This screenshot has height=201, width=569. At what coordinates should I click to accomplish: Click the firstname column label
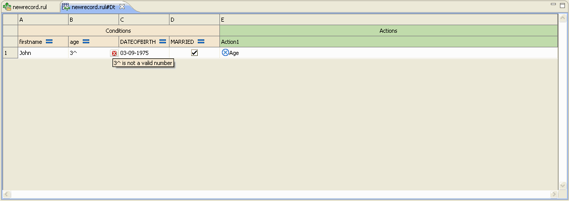coord(31,42)
